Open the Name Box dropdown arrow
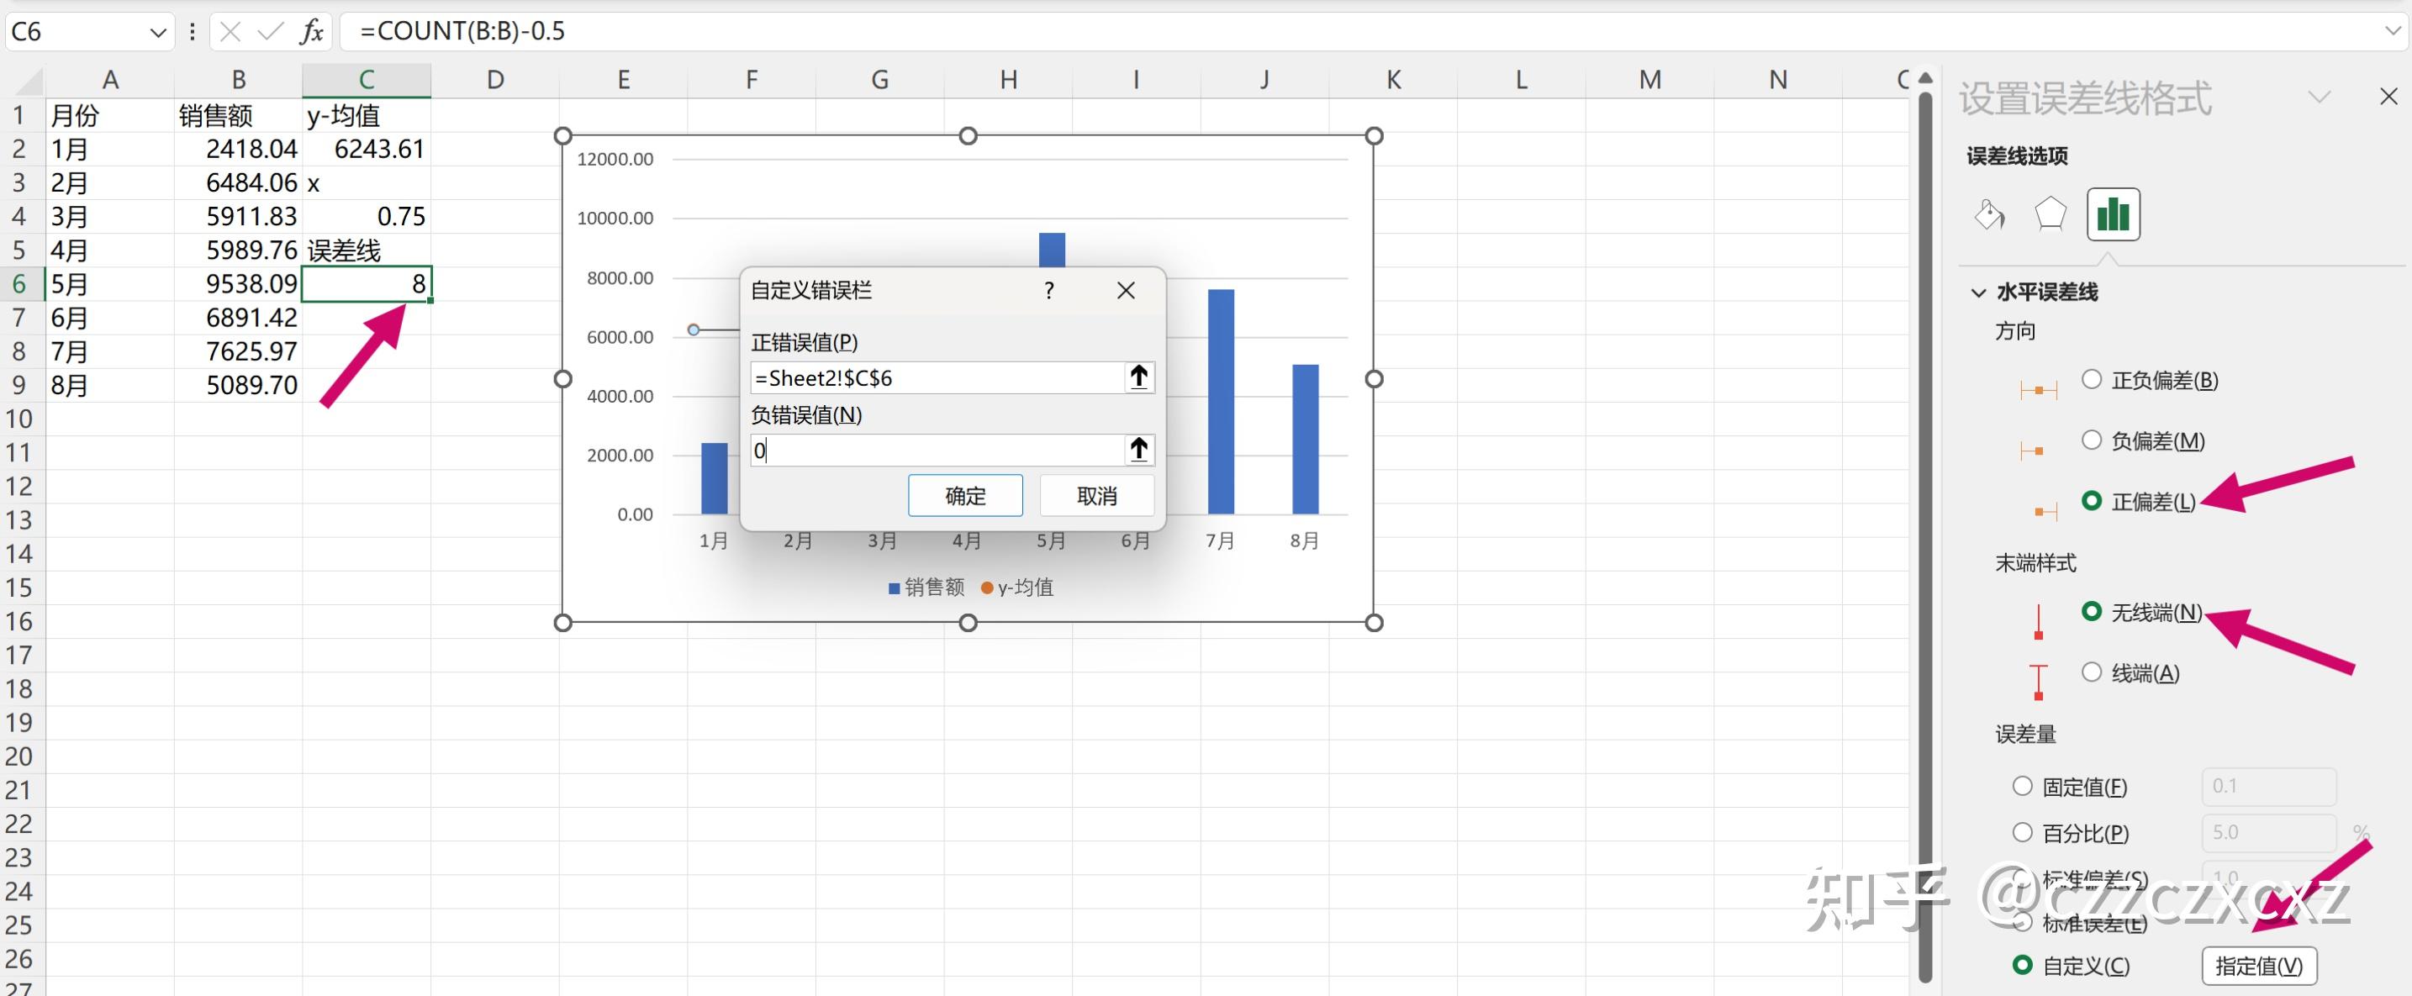2412x996 pixels. [x=157, y=33]
